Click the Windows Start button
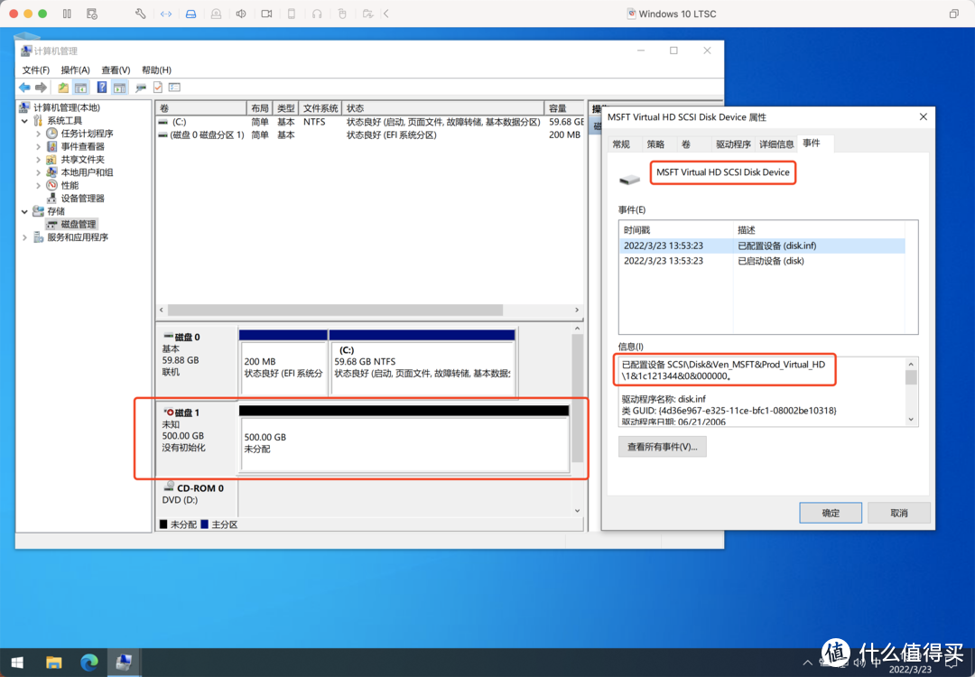 pos(17,662)
